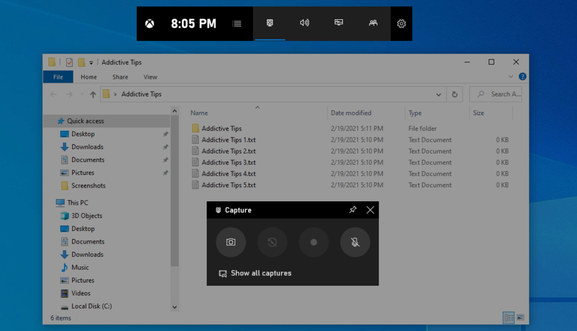Switch to the Home ribbon tab
The height and width of the screenshot is (331, 577).
[x=89, y=77]
